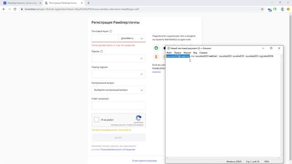Click the reCAPTCHA logo
The image size is (292, 164).
click(138, 118)
